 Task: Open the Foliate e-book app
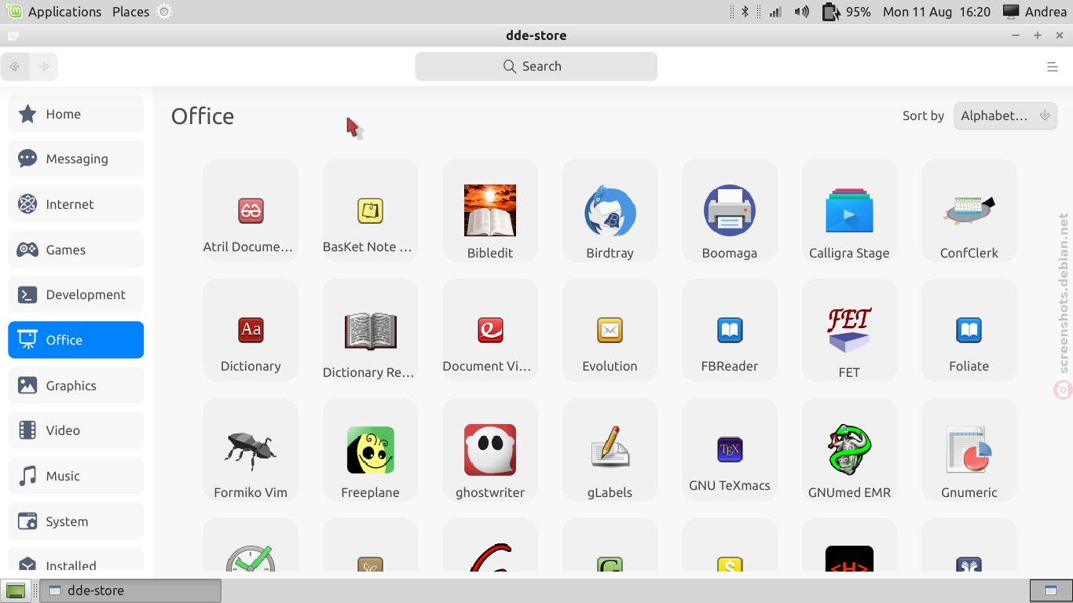969,331
